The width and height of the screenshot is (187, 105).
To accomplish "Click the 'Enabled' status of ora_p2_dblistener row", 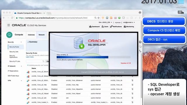I will 54,80.
